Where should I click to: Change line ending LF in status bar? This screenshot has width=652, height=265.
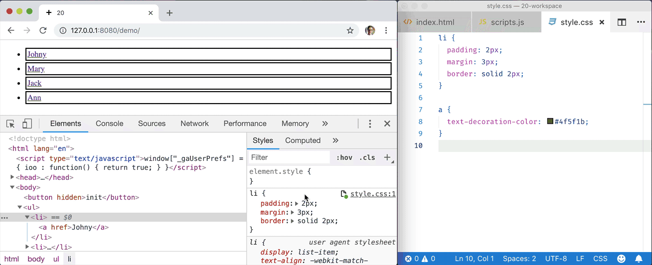(580, 259)
